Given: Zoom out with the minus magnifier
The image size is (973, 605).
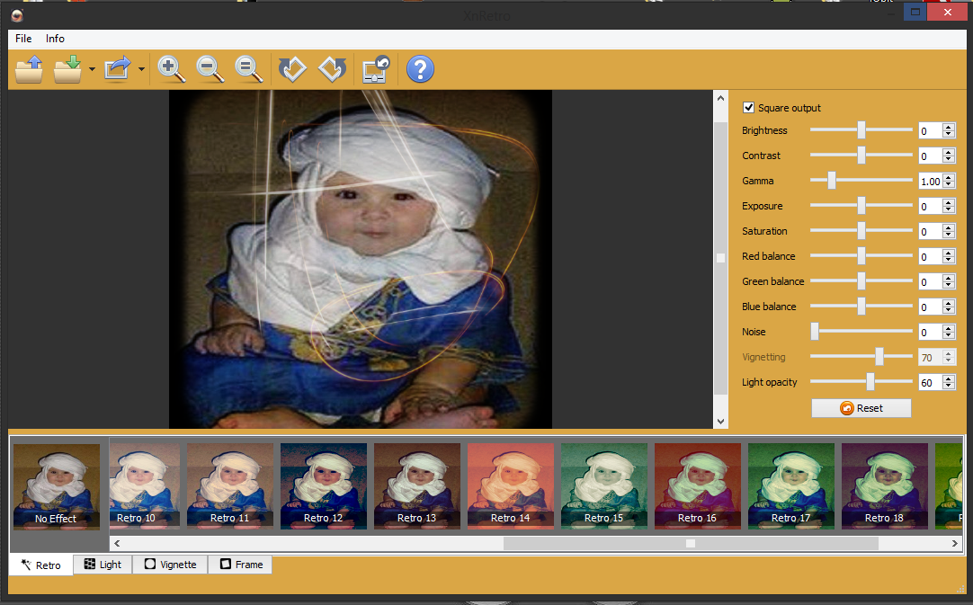Looking at the screenshot, I should 210,69.
